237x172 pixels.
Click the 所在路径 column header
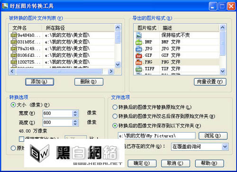[78, 28]
